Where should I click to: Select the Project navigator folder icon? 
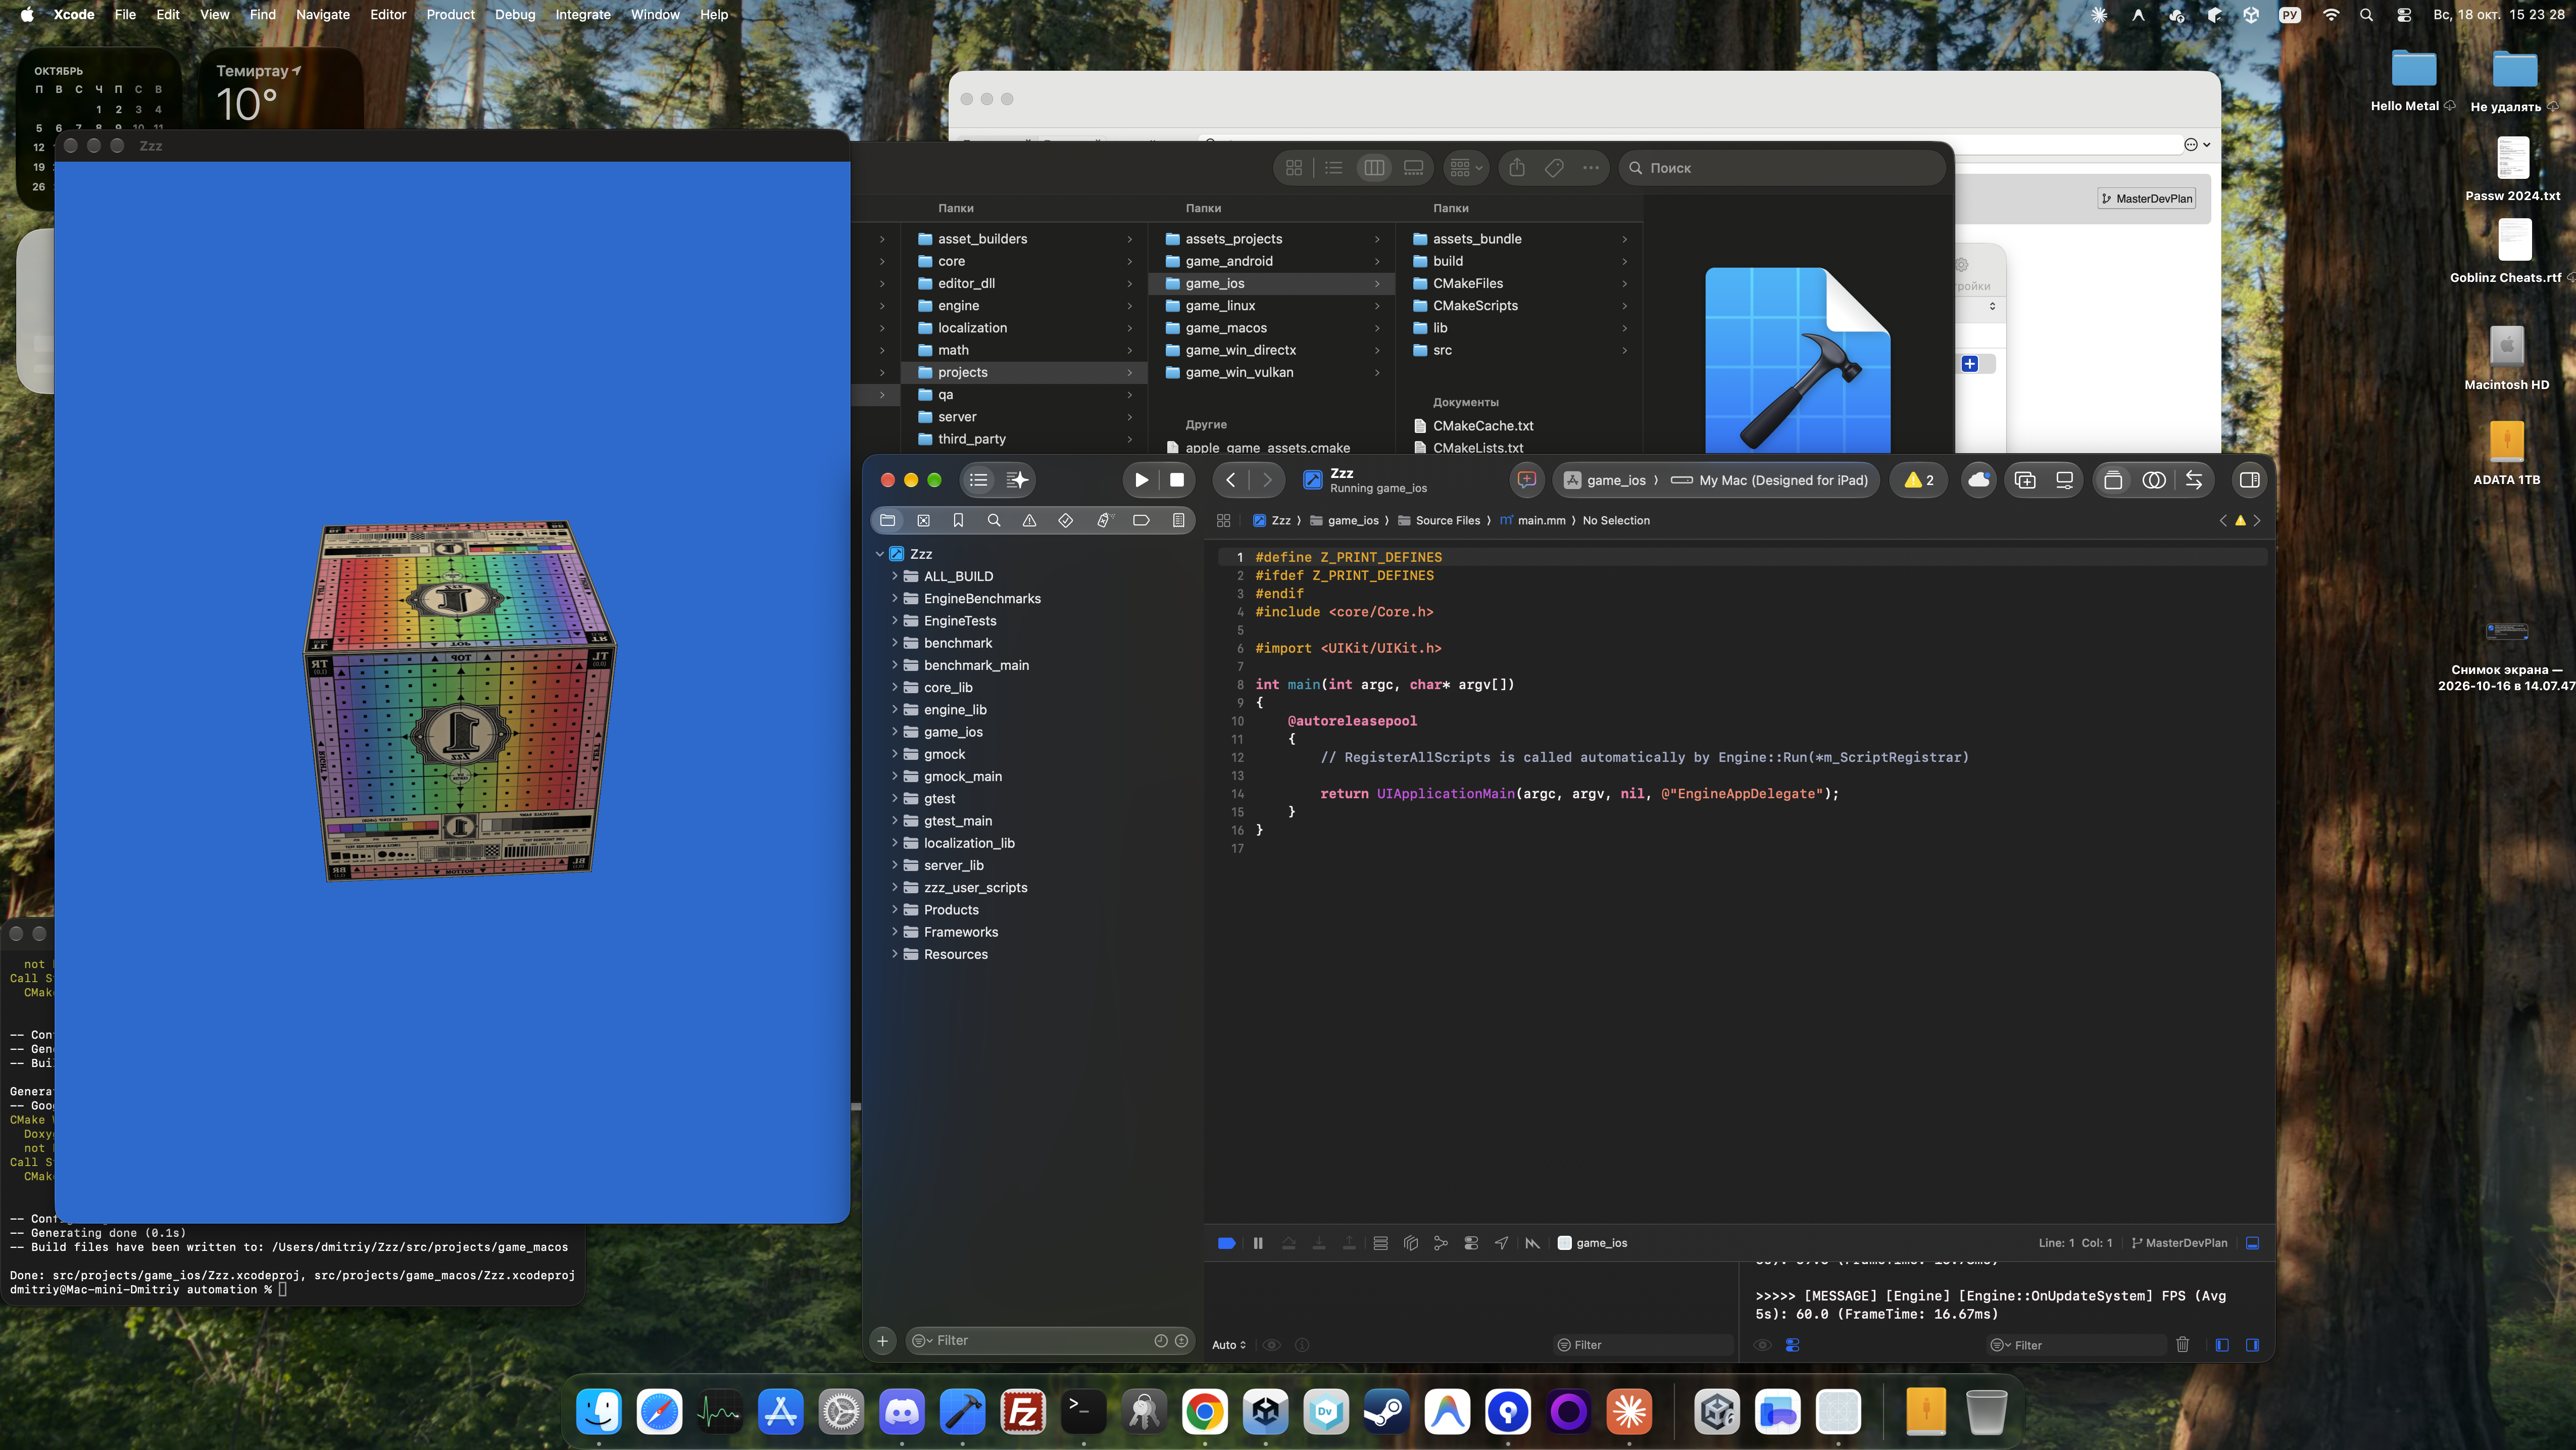(x=887, y=520)
